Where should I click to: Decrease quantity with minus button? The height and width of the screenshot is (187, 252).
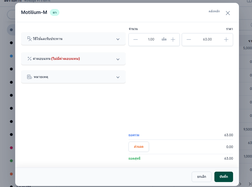[136, 39]
